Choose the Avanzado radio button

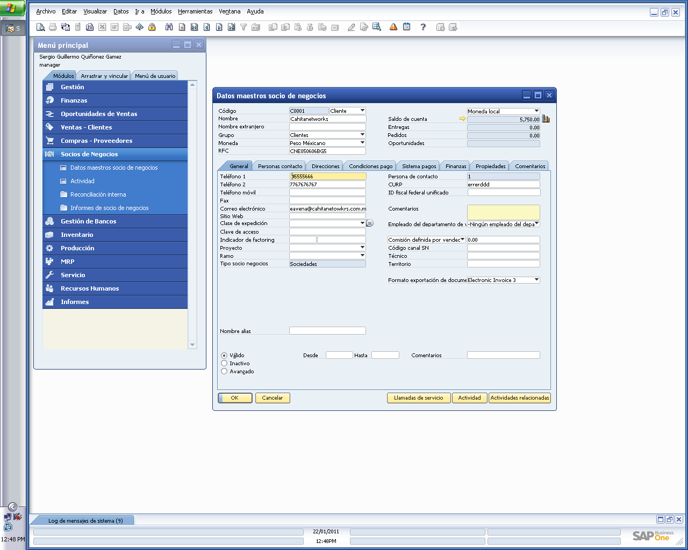click(x=224, y=371)
